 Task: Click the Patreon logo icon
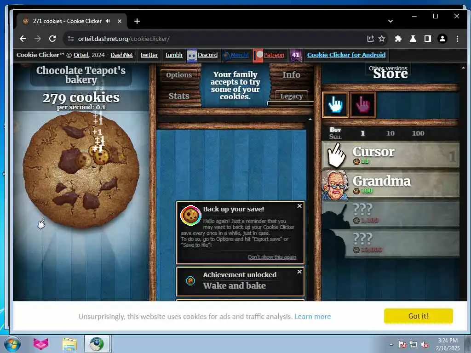(x=258, y=55)
